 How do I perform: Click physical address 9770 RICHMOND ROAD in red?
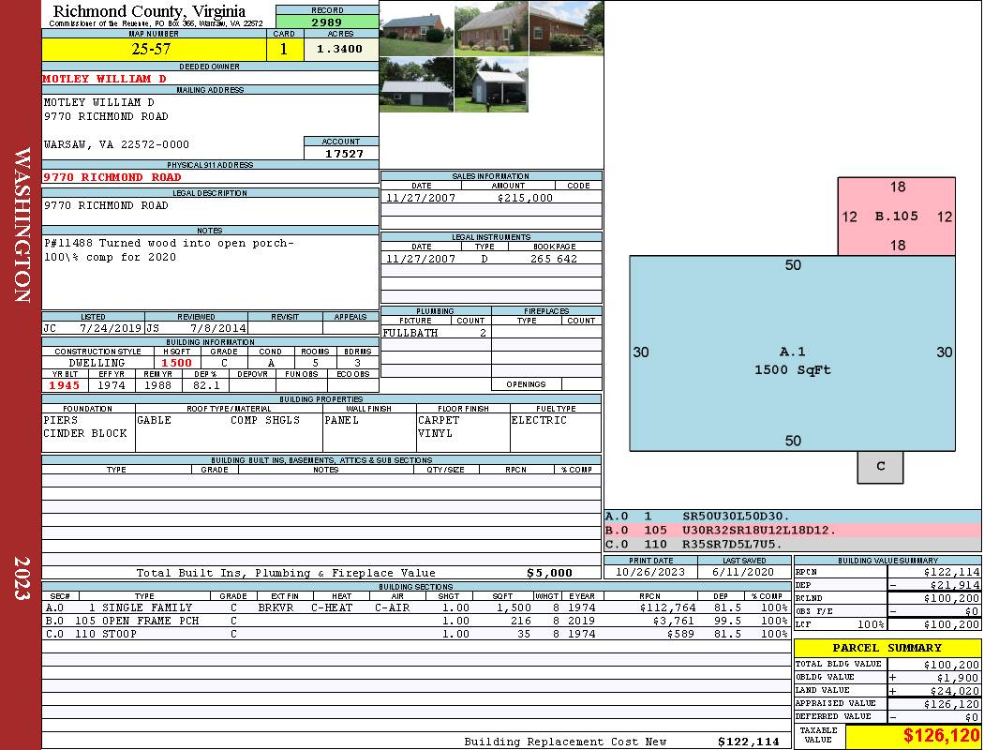click(112, 177)
